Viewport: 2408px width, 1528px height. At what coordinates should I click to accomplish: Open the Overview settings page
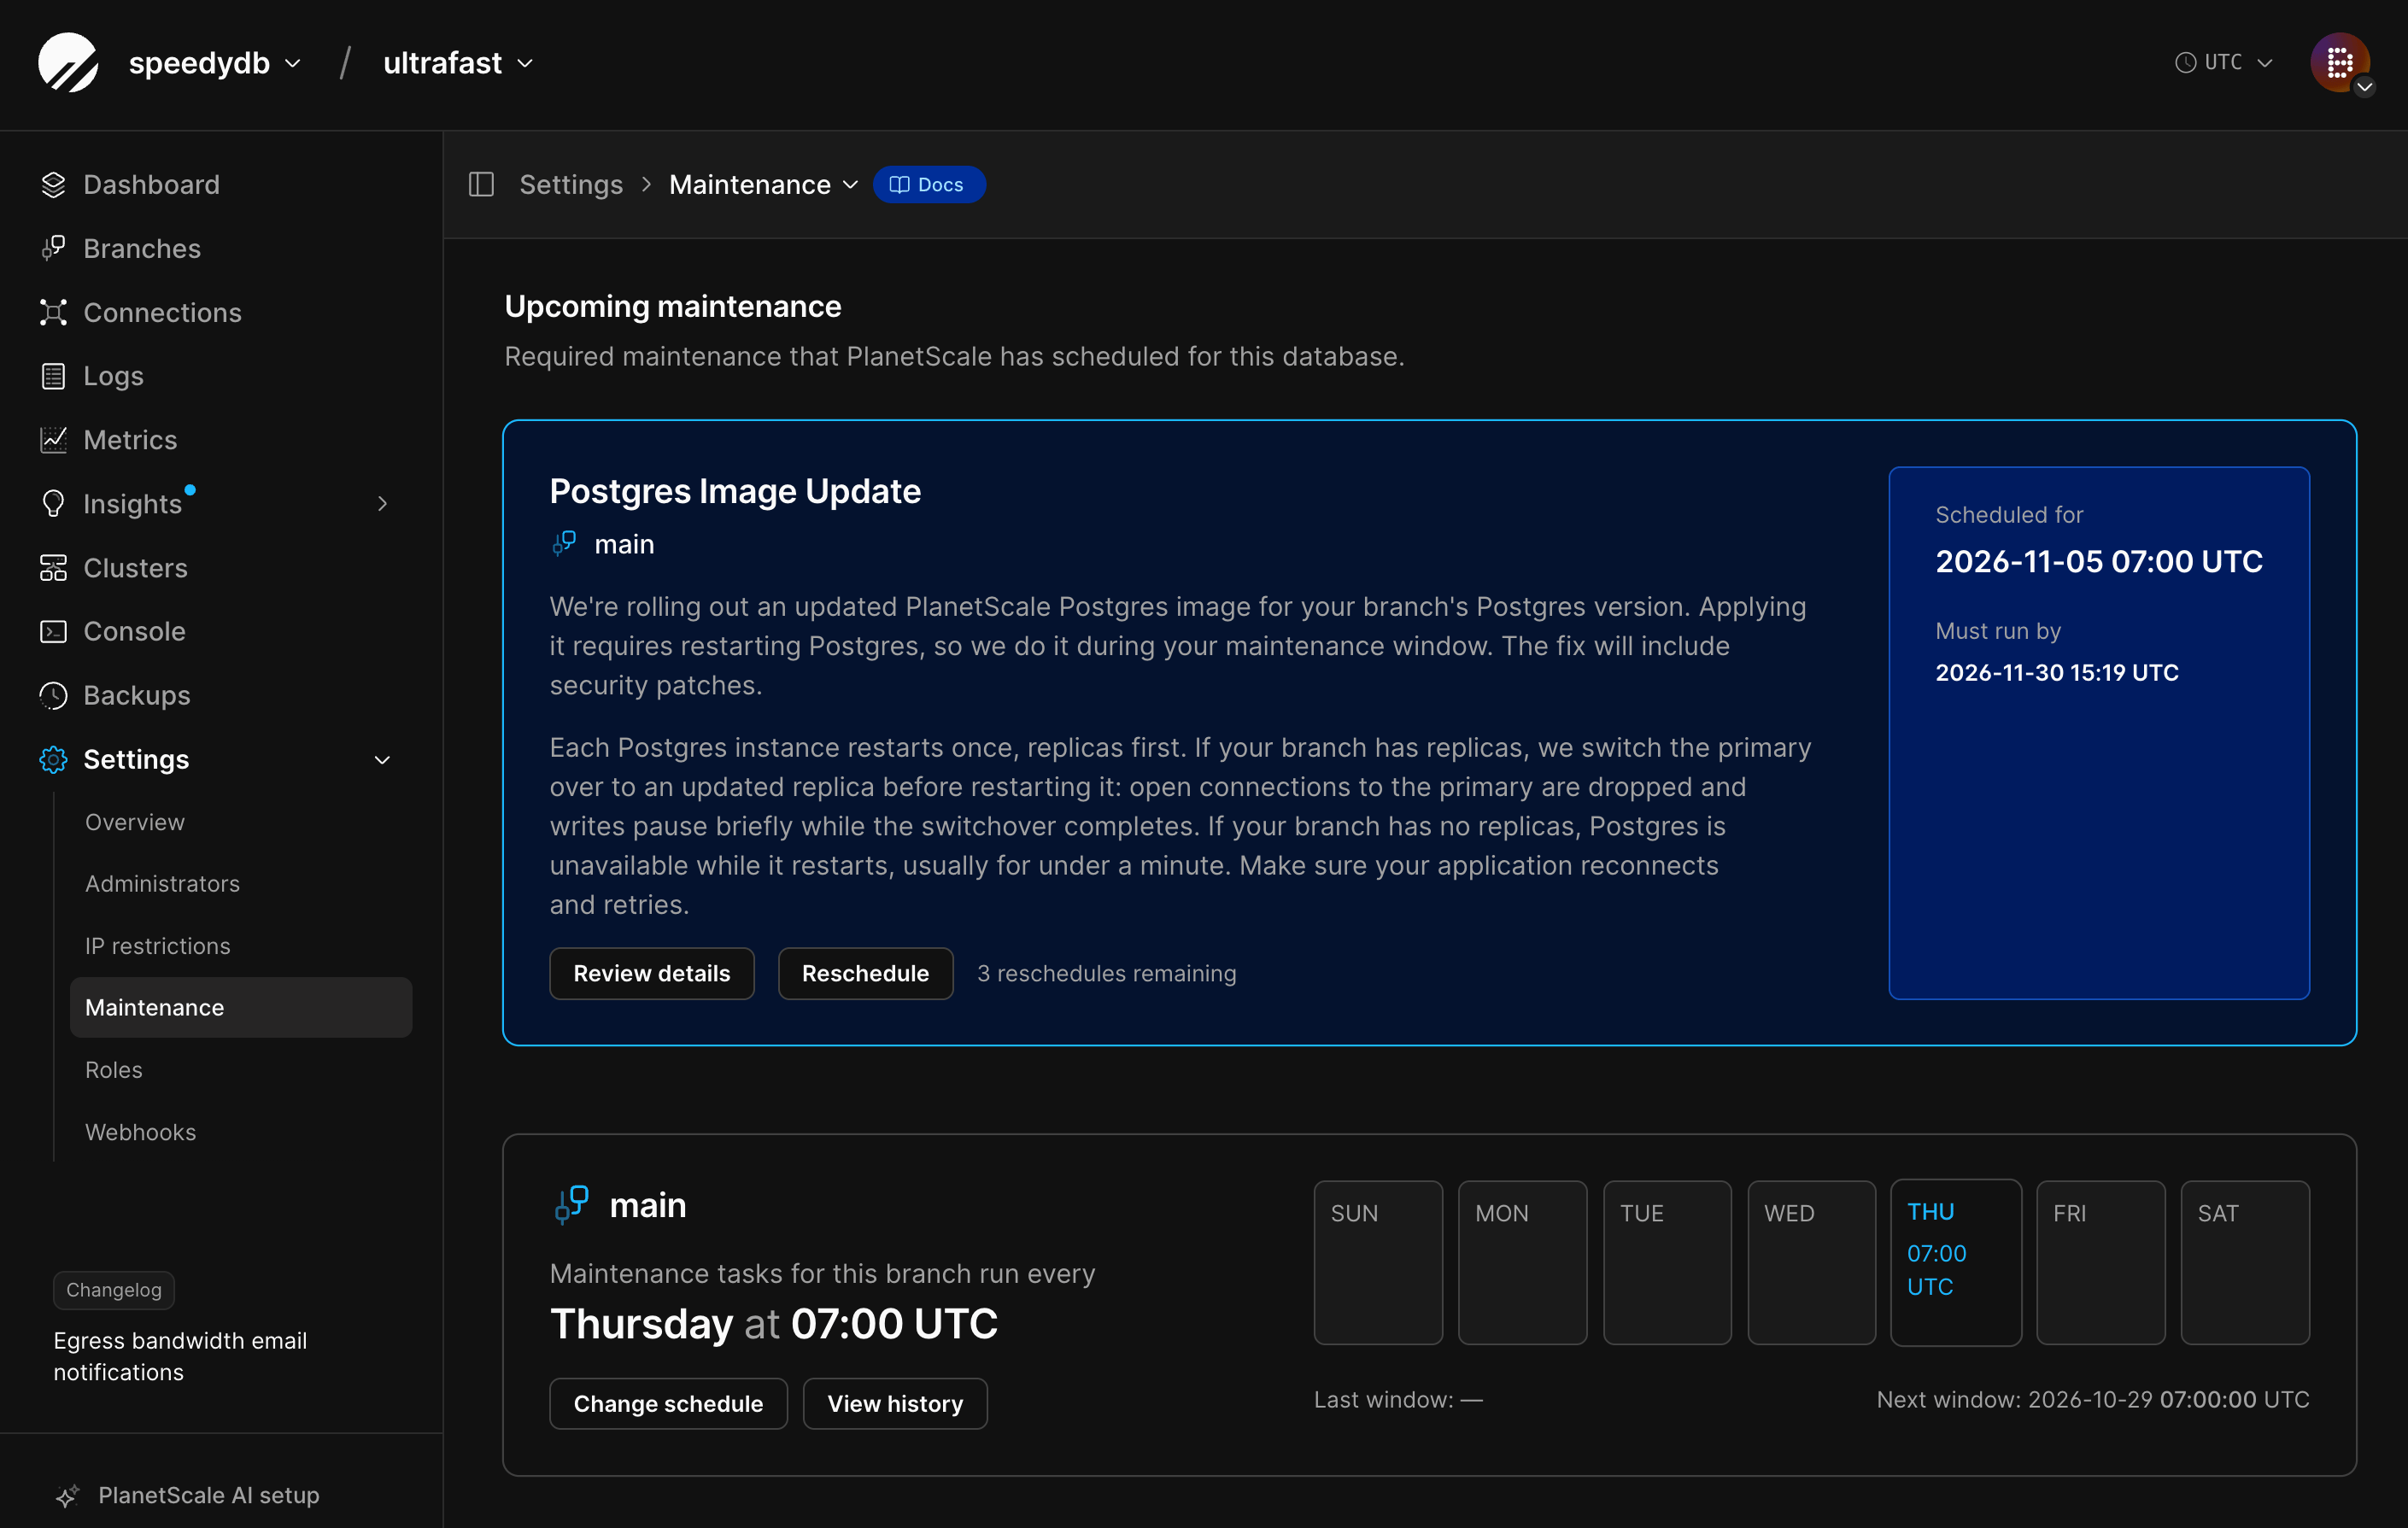point(135,822)
